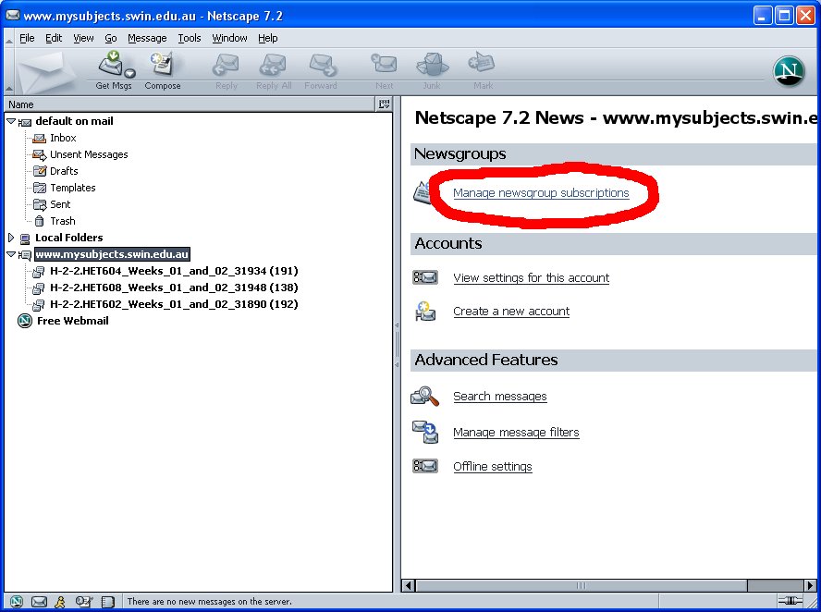Click the Forward toolbar icon
The height and width of the screenshot is (612, 821).
322,65
